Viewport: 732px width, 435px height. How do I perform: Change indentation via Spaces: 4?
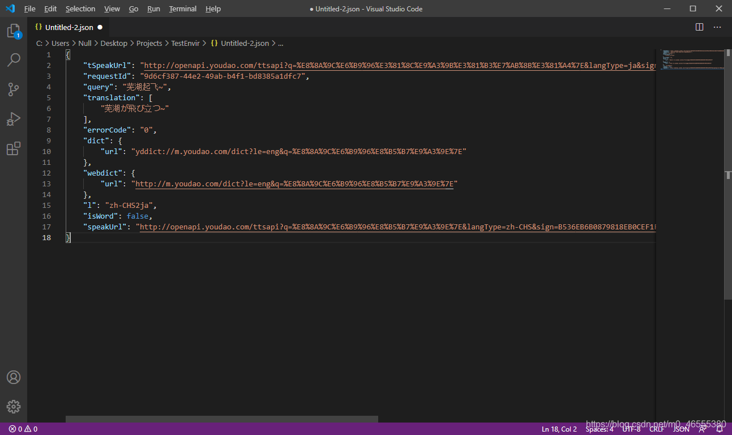600,429
